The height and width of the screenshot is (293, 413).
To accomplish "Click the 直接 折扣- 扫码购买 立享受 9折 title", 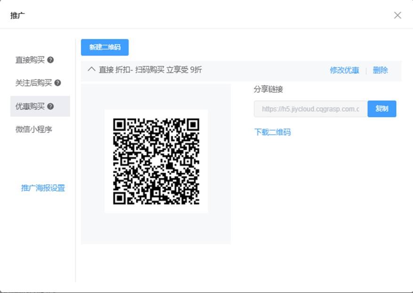I will click(151, 70).
